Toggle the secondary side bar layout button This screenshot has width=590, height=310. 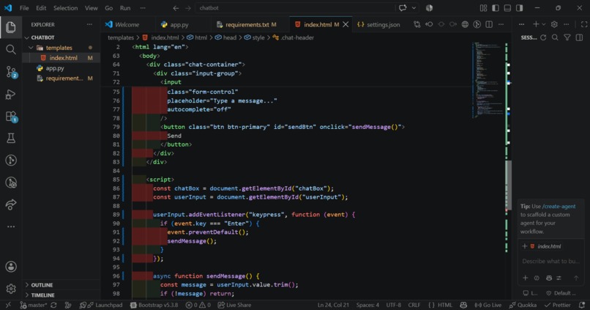click(x=520, y=8)
